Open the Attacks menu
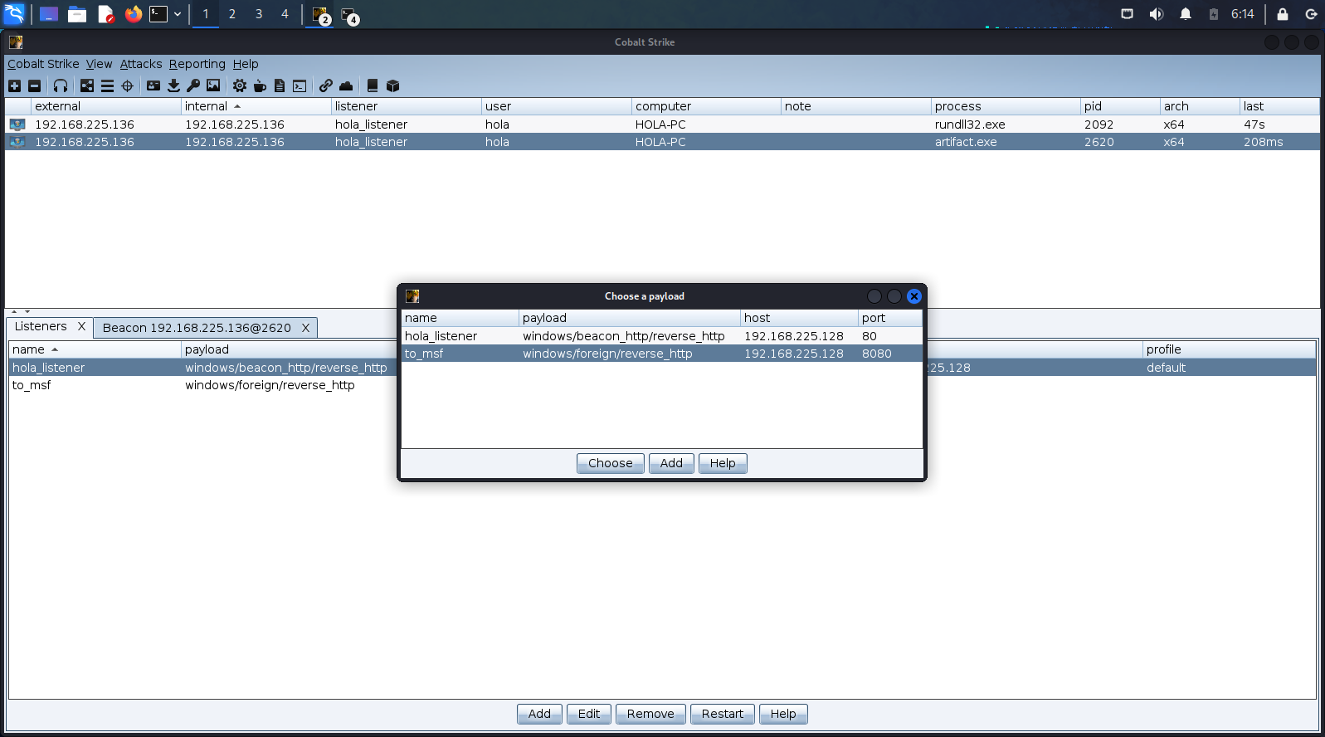The width and height of the screenshot is (1325, 737). (x=141, y=64)
